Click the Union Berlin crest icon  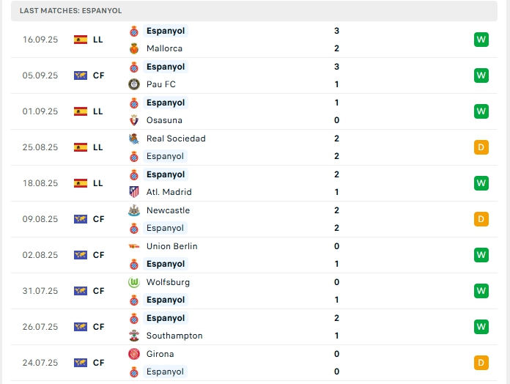point(134,246)
